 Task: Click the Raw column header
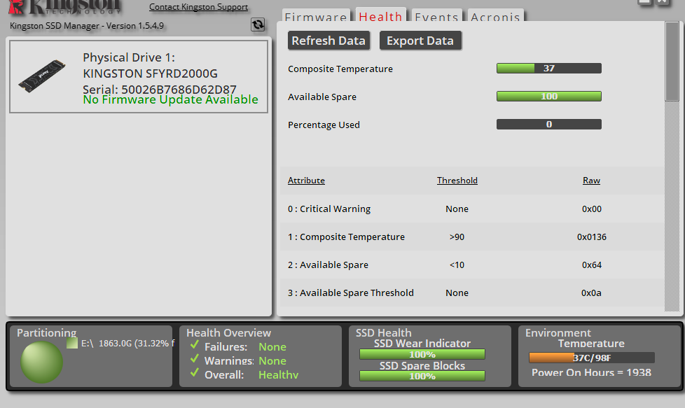[x=591, y=181]
